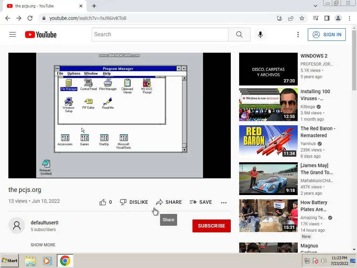The width and height of the screenshot is (357, 268).
Task: Click the share page icon in address bar
Action: (x=291, y=18)
